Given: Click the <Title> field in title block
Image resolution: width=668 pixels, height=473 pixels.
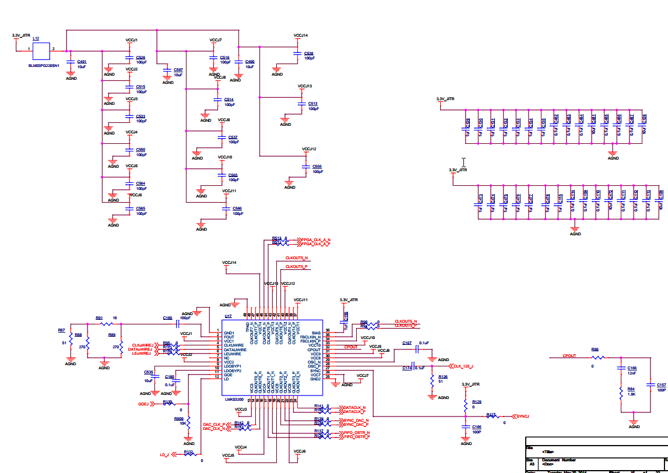Looking at the screenshot, I should pos(549,451).
